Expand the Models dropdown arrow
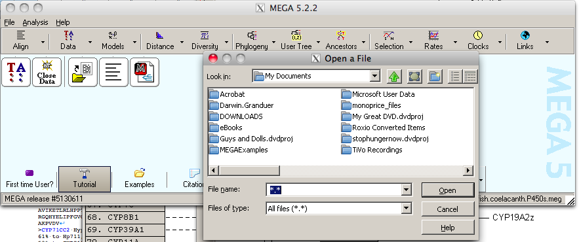579x242 pixels. pos(135,42)
